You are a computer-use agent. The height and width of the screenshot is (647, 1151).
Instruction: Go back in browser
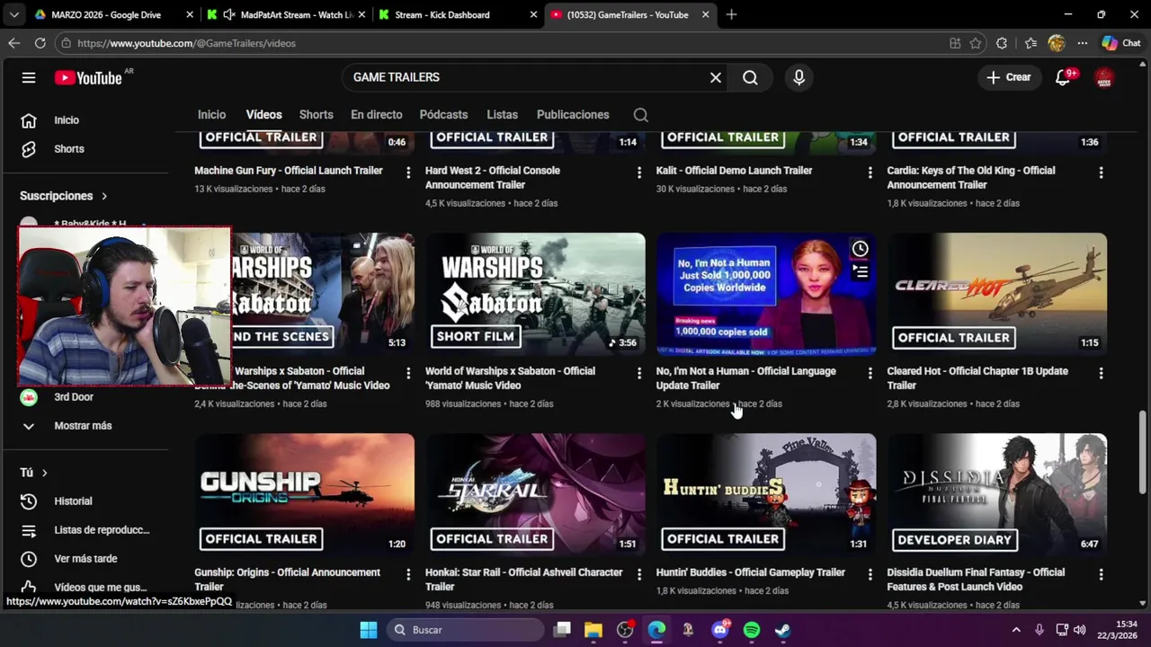tap(14, 43)
